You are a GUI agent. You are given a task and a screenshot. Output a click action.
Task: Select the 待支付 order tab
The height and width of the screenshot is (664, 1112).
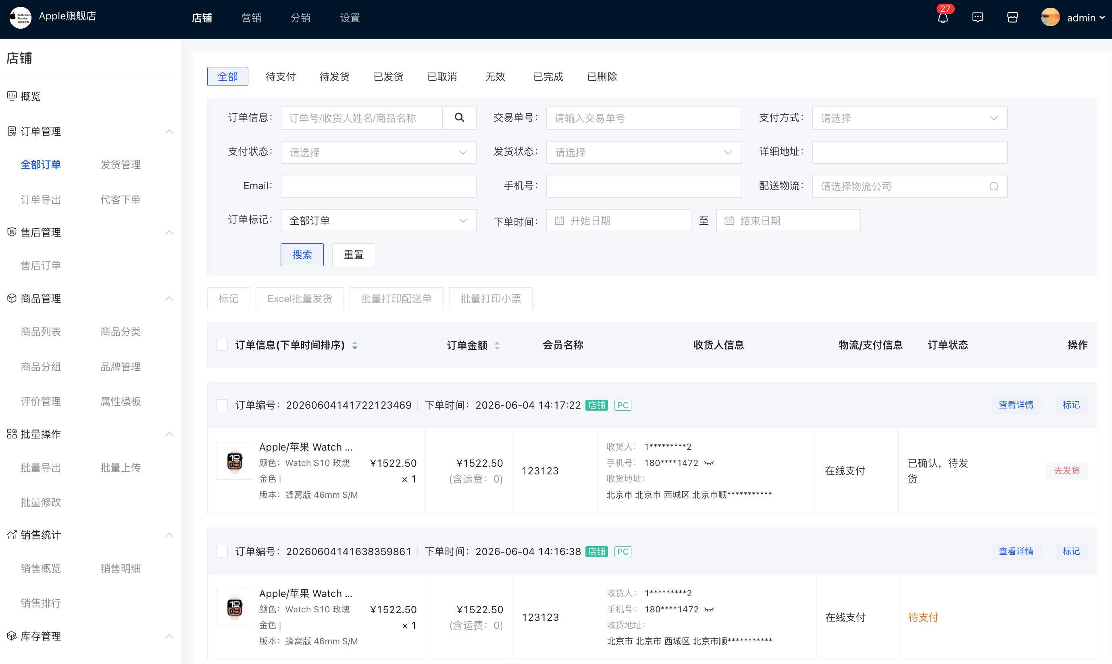coord(281,77)
